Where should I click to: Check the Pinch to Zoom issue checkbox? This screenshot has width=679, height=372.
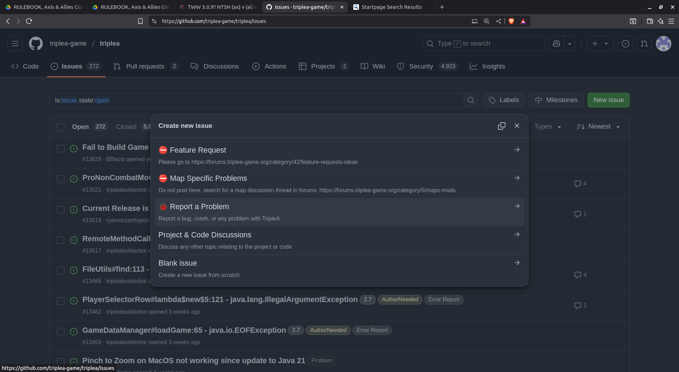pyautogui.click(x=60, y=362)
